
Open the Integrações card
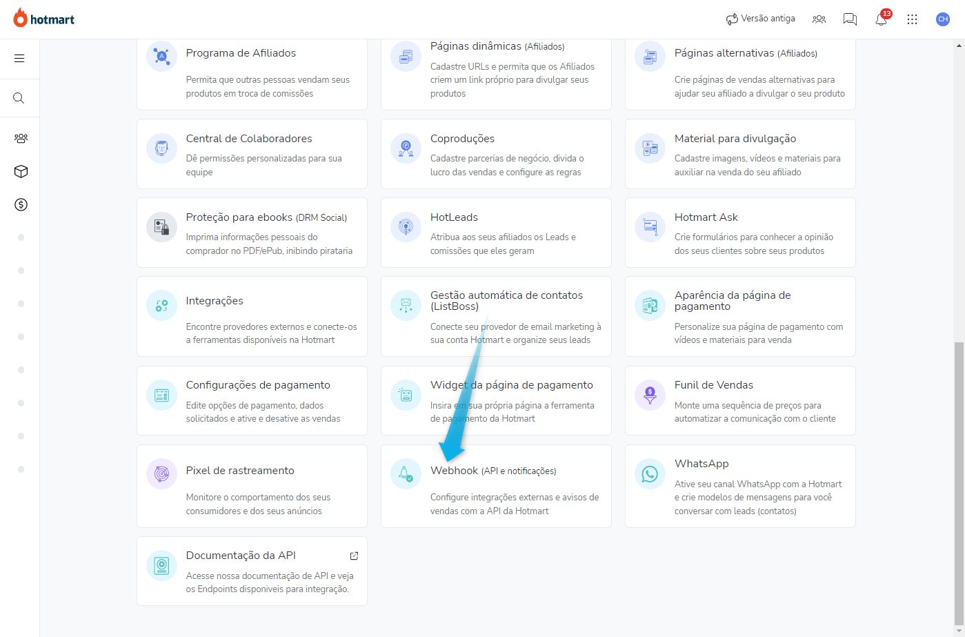(252, 316)
